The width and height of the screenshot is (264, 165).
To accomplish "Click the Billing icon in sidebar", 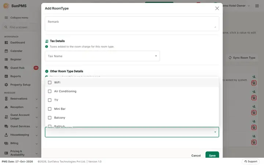I will 6,143.
